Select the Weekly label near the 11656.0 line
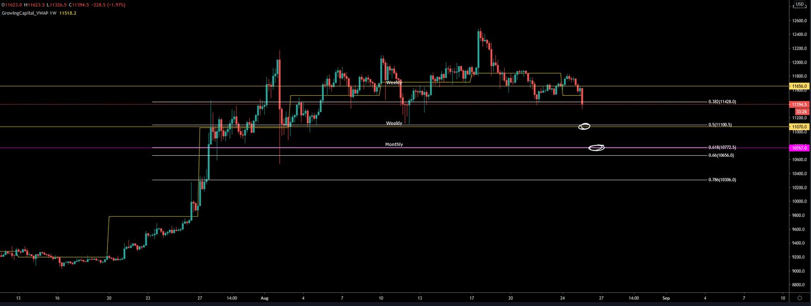Viewport: 811px width, 306px height. pyautogui.click(x=394, y=83)
